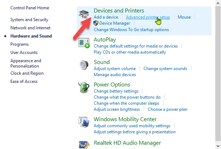Viewport: 221px width, 149px height.
Task: Click Change when the computer sleeps
Action: pos(127,103)
